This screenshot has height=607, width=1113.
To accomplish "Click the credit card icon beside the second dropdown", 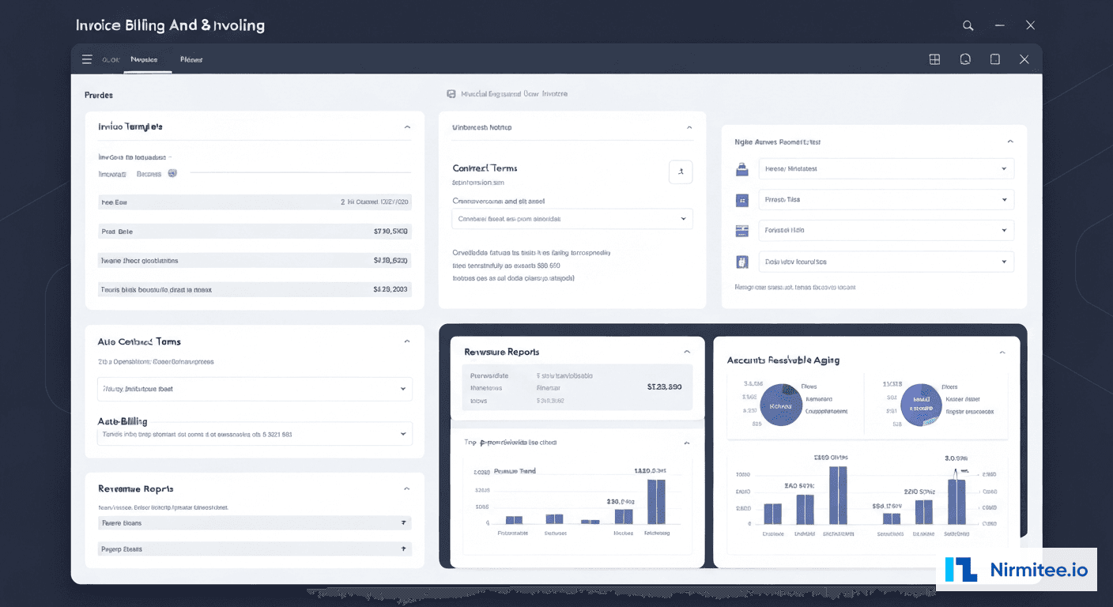I will [742, 199].
